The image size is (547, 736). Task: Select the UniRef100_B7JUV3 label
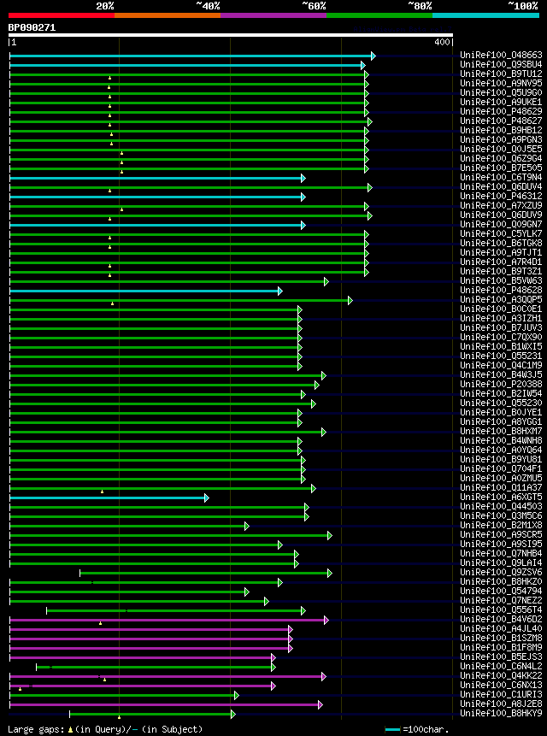501,327
